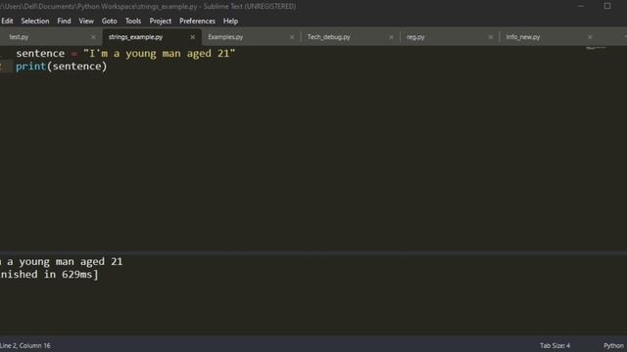Maximize the Sublime Text window
This screenshot has height=352, width=627.
pyautogui.click(x=607, y=6)
